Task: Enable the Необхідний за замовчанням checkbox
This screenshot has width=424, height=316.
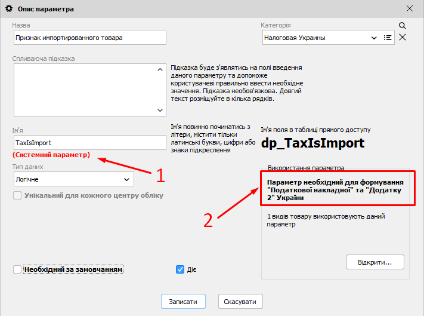Action: click(x=17, y=269)
